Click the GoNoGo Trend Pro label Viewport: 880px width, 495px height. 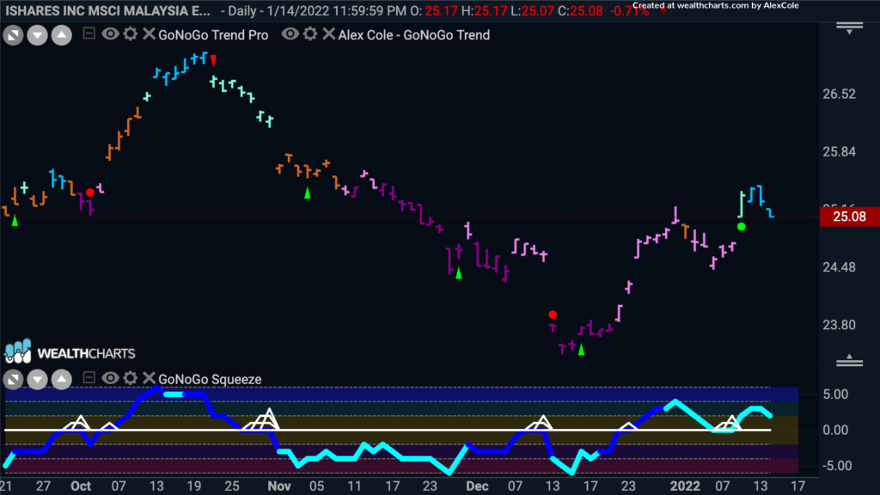point(213,34)
